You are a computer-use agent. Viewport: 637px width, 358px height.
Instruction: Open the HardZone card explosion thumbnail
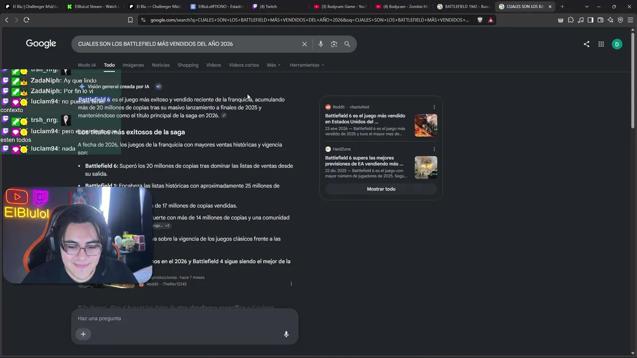pos(426,168)
